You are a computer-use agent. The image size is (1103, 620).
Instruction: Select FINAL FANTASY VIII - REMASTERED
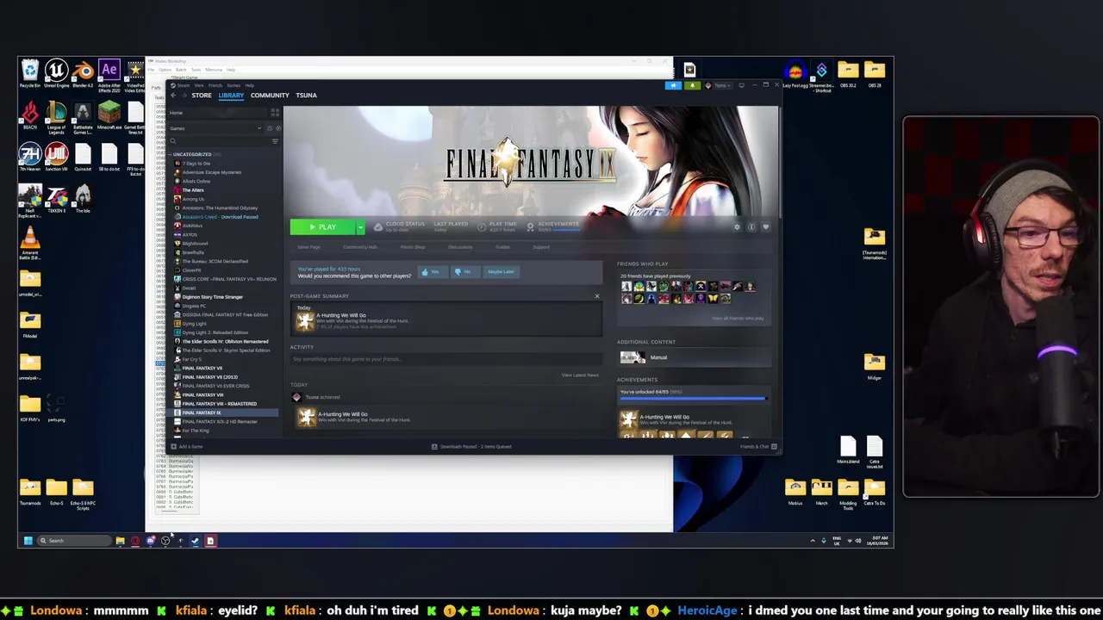[219, 404]
